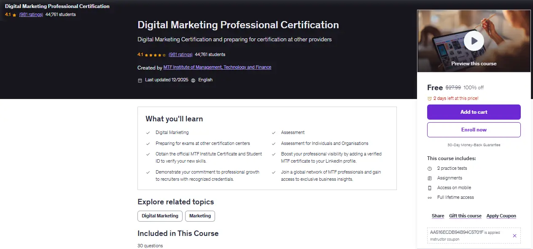This screenshot has height=249, width=533.
Task: Select the Marketing topic chip
Action: pyautogui.click(x=200, y=216)
